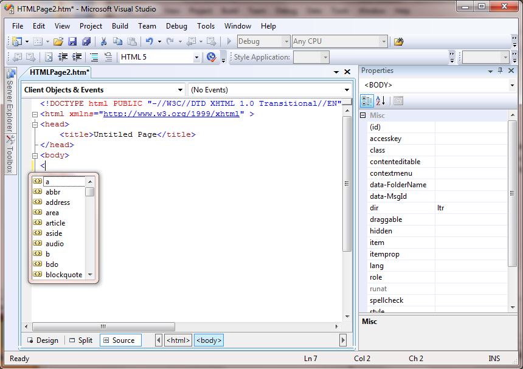
Task: Click the Navigate Backward icon
Action: [x=191, y=41]
